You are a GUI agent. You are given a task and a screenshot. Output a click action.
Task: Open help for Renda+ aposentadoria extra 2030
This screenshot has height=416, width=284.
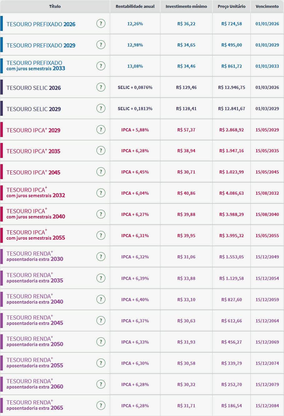(101, 257)
